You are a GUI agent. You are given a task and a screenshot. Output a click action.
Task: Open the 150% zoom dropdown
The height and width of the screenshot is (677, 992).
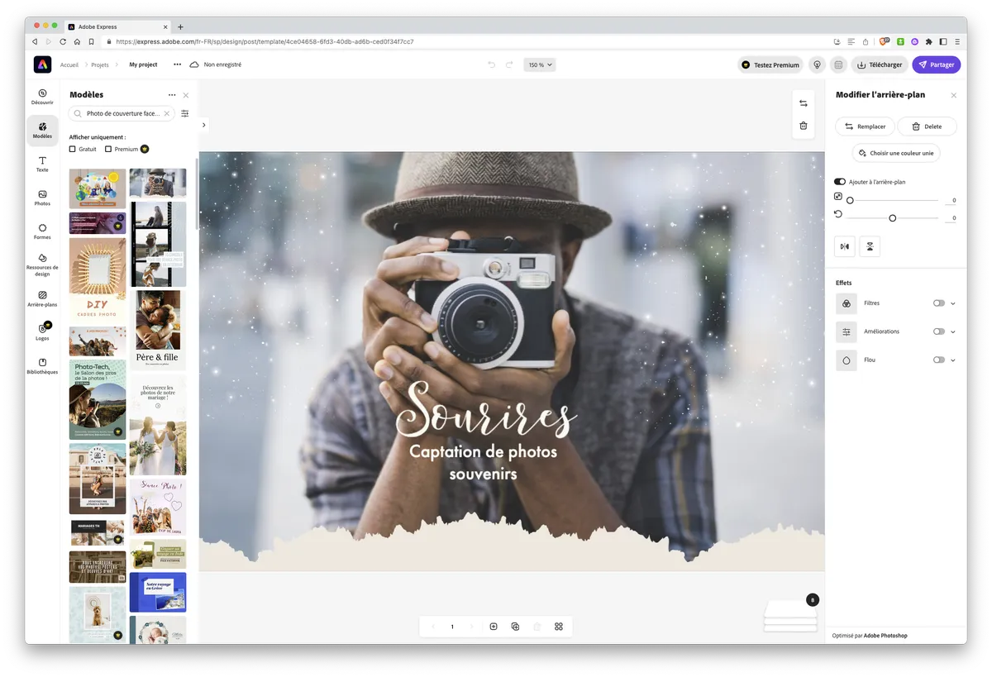coord(539,64)
